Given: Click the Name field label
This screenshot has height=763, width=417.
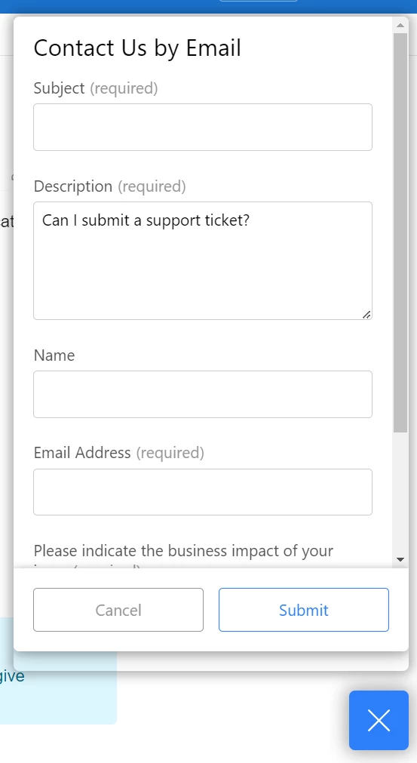Looking at the screenshot, I should [x=54, y=355].
